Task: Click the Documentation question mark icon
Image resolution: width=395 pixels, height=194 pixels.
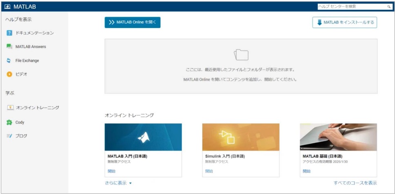Action: click(9, 33)
